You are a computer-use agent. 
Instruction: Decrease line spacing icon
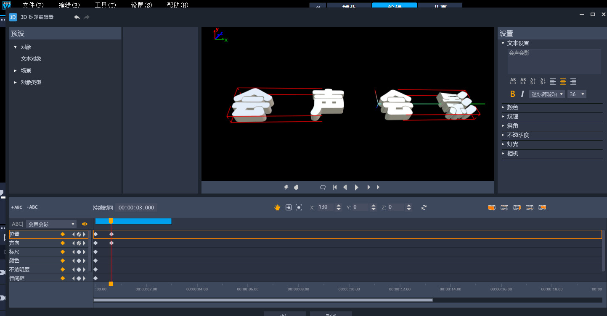coord(543,81)
